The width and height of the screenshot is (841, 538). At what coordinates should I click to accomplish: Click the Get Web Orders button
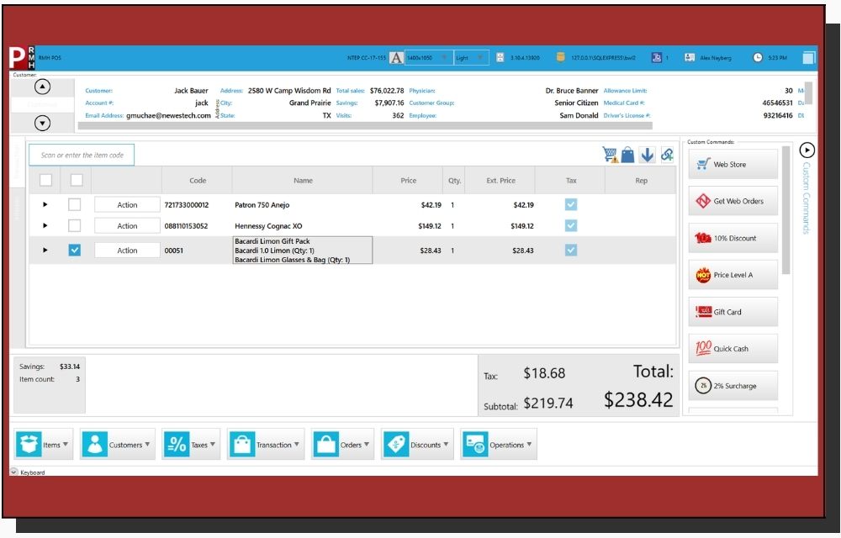point(733,201)
